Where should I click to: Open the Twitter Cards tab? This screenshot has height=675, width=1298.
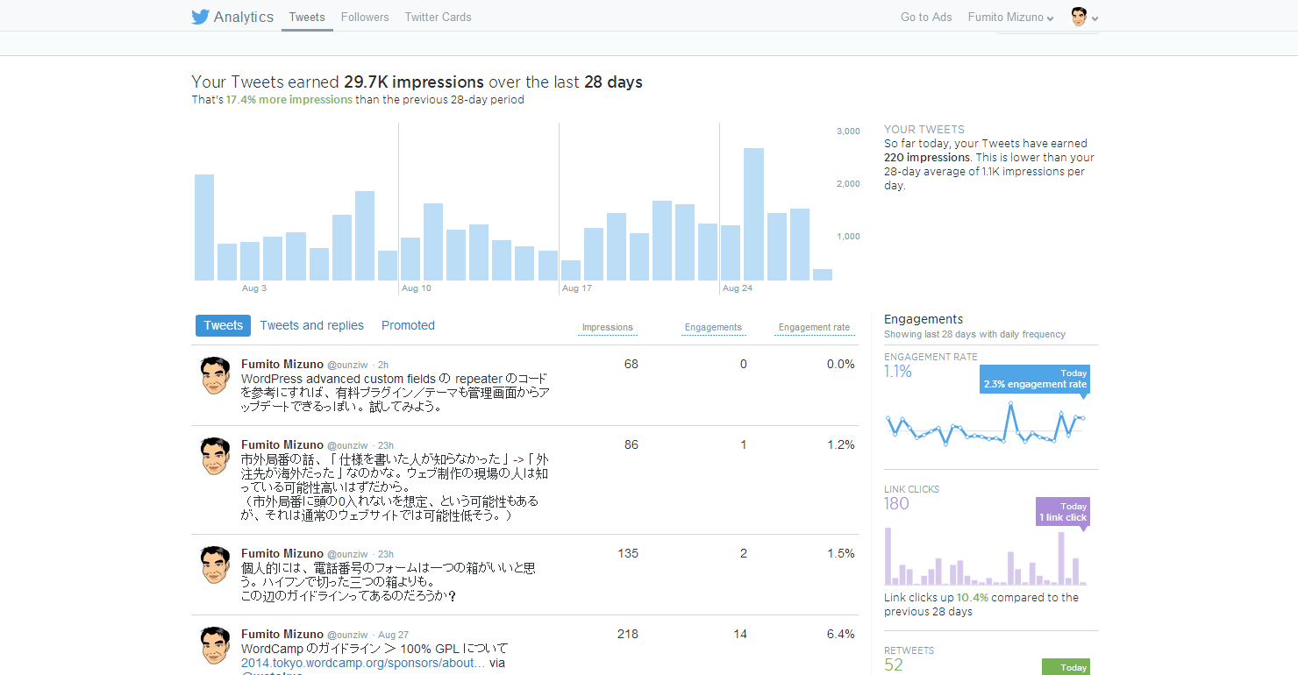(438, 17)
